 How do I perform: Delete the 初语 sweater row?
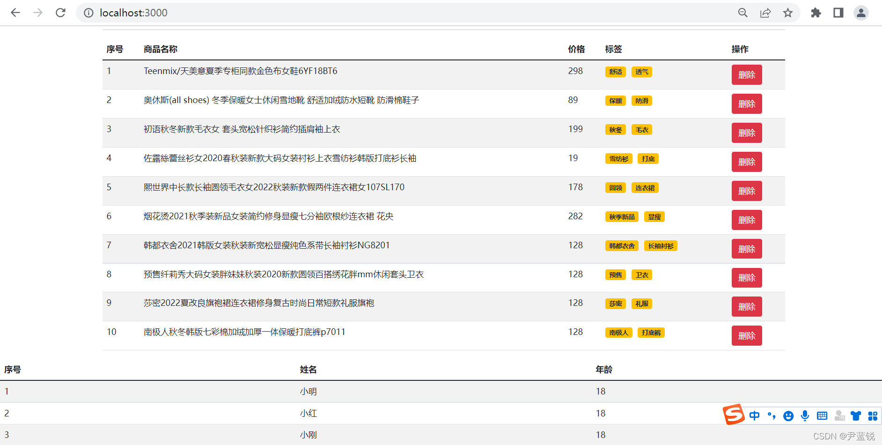747,133
